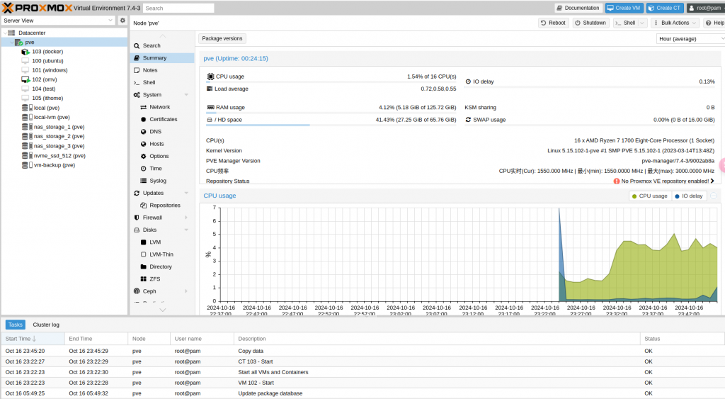Image resolution: width=725 pixels, height=399 pixels.
Task: Open the Hour (average) timeframe dropdown
Action: (691, 39)
